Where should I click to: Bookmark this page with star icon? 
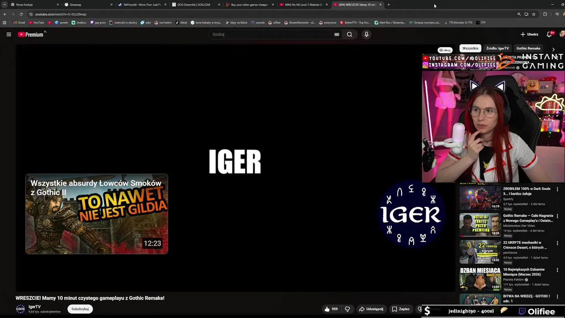pos(534,14)
